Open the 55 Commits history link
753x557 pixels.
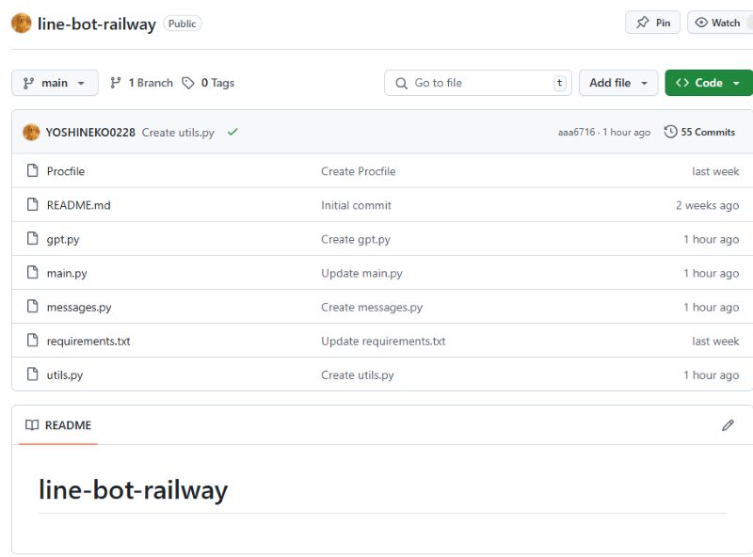coord(699,132)
